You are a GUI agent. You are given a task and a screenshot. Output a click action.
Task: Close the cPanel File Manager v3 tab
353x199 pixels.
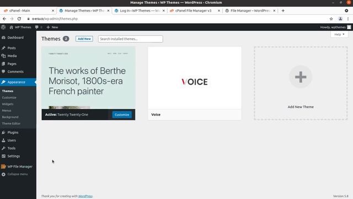[219, 11]
